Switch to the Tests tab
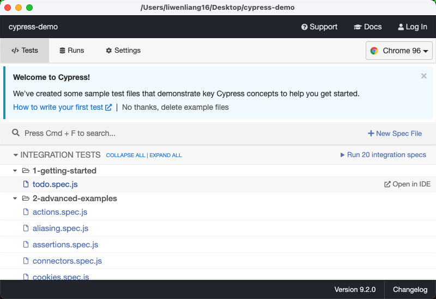The width and height of the screenshot is (436, 299). [25, 51]
